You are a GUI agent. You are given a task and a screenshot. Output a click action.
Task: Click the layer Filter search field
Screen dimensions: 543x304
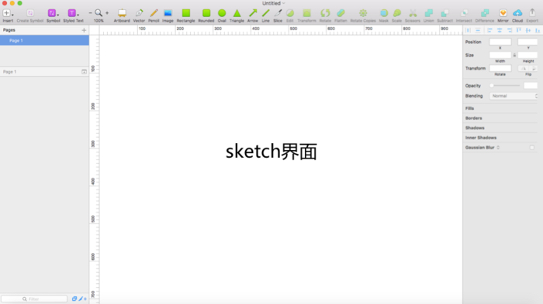34,299
